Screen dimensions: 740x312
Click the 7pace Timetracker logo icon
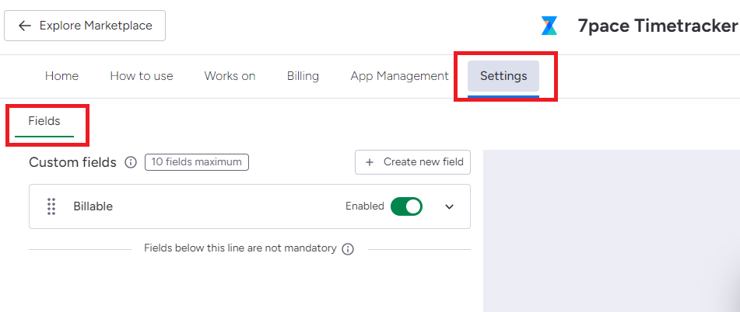coord(549,26)
